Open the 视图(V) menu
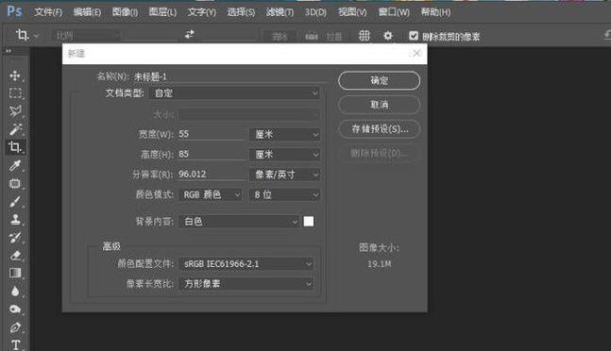 pyautogui.click(x=352, y=12)
